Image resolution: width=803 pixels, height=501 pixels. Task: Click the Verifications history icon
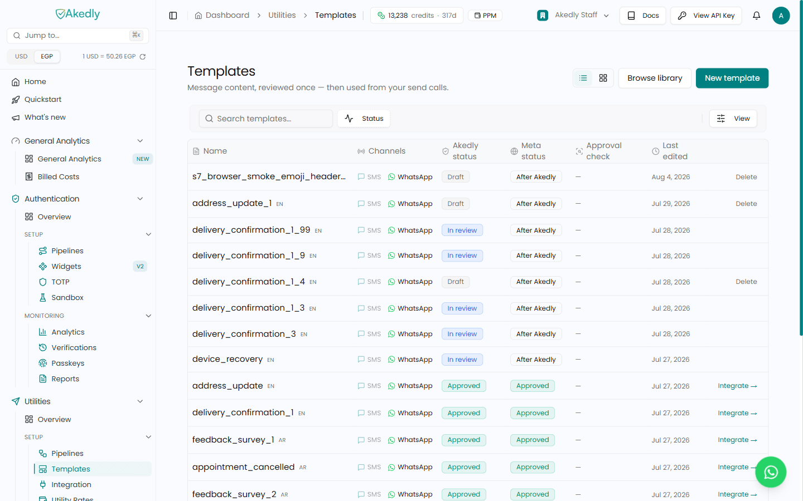pos(43,348)
